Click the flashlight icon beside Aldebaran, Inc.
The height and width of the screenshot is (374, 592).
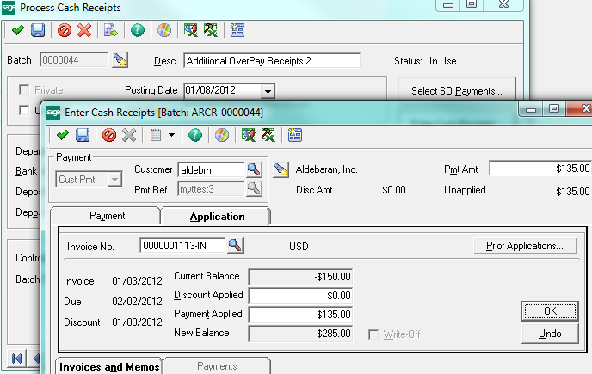click(280, 169)
